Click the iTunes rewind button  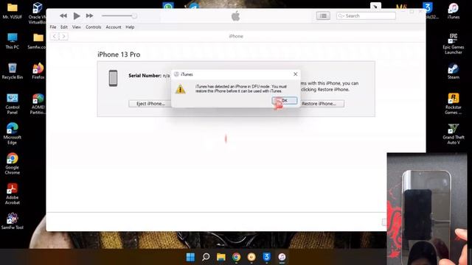click(63, 15)
